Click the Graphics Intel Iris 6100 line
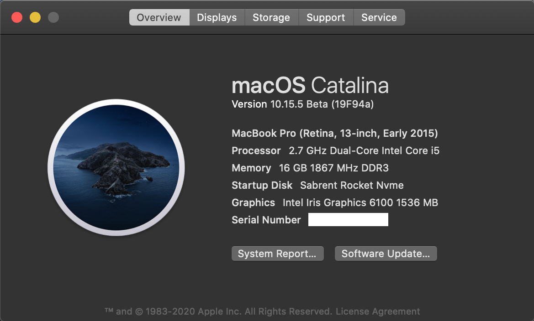 [335, 203]
